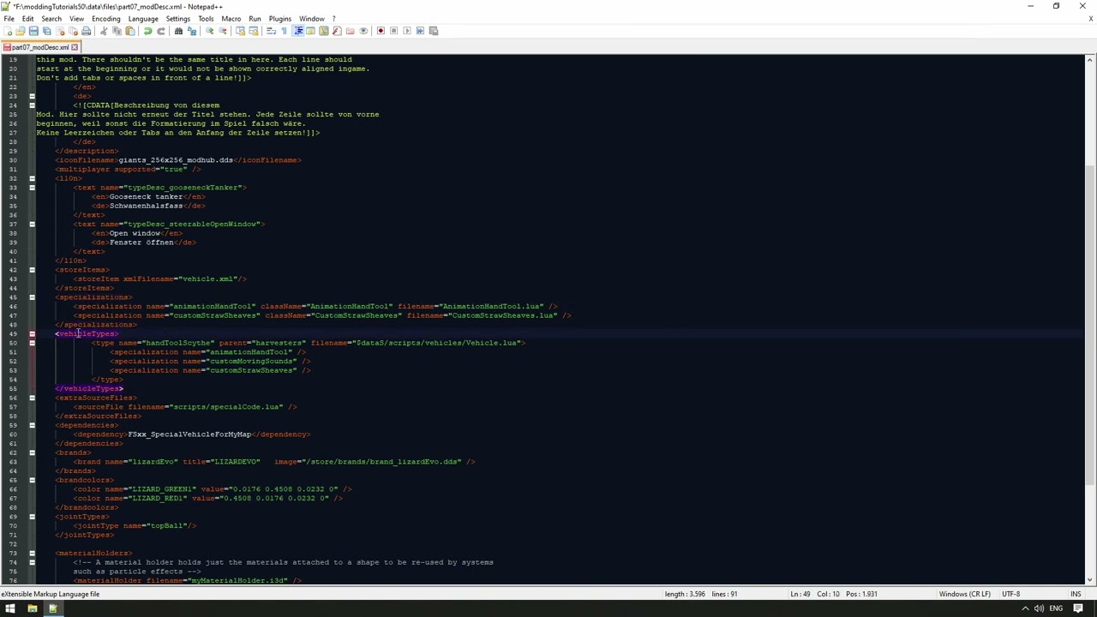The width and height of the screenshot is (1097, 617).
Task: Collapse the storeItems fold marker
Action: tap(32, 270)
